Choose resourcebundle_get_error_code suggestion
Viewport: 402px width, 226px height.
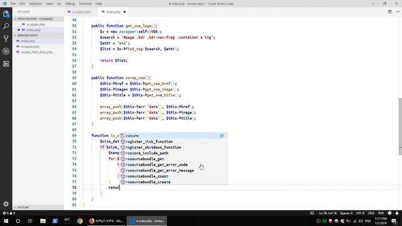[x=173, y=164]
